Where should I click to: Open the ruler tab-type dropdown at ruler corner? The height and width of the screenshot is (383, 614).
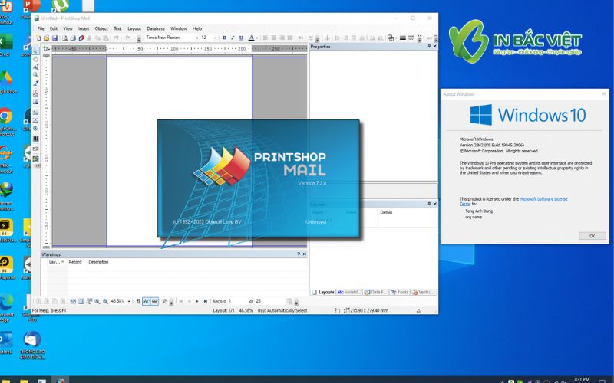[x=47, y=49]
